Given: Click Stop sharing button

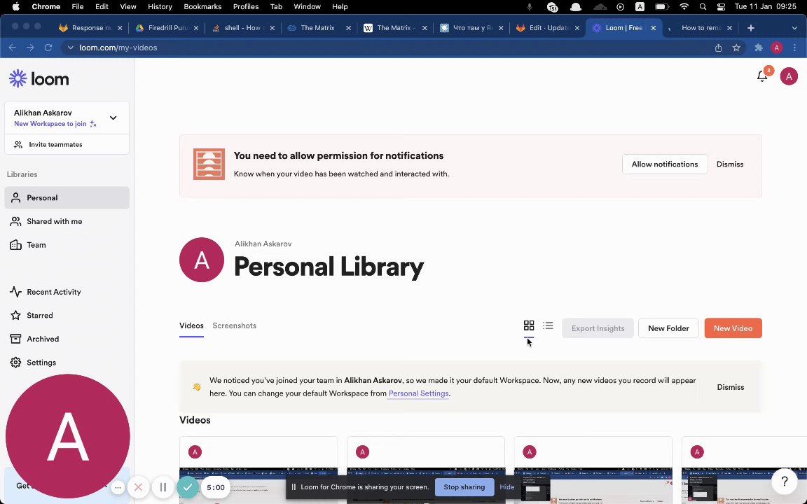Looking at the screenshot, I should click(464, 487).
